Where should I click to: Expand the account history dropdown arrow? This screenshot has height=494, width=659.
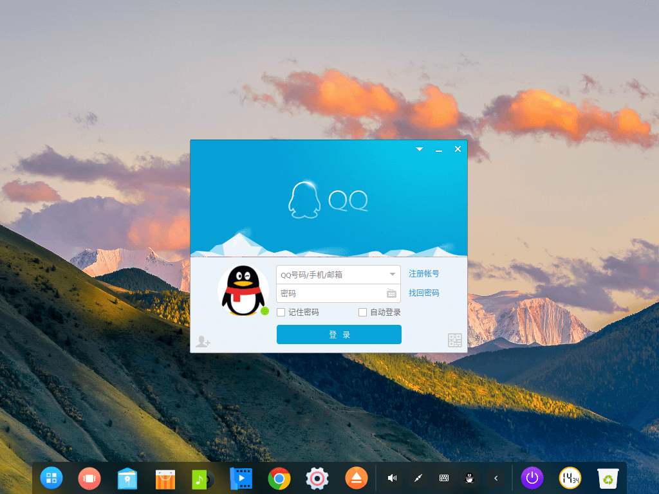click(392, 275)
